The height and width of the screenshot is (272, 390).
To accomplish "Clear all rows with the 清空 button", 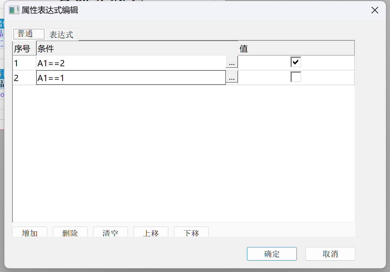I will click(110, 233).
